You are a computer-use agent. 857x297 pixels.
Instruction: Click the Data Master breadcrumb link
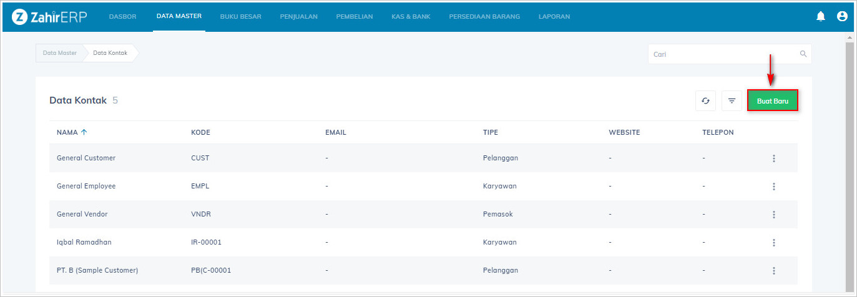click(60, 53)
